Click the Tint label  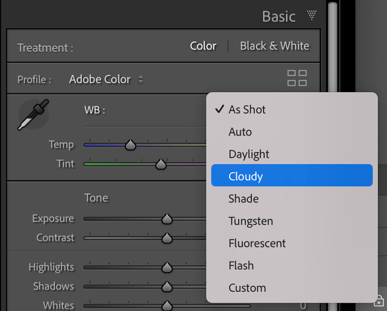(65, 164)
